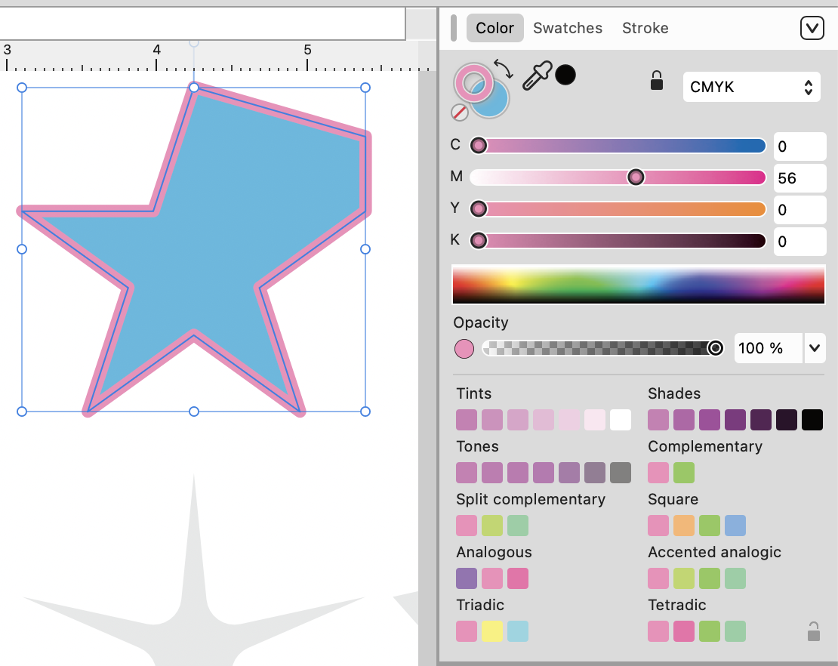Switch to the Swatches tab

point(568,29)
